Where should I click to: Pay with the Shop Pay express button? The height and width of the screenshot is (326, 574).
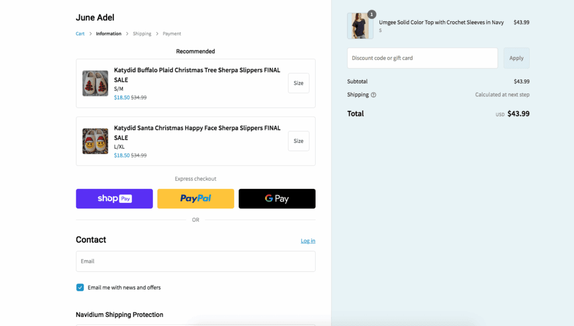coord(114,199)
